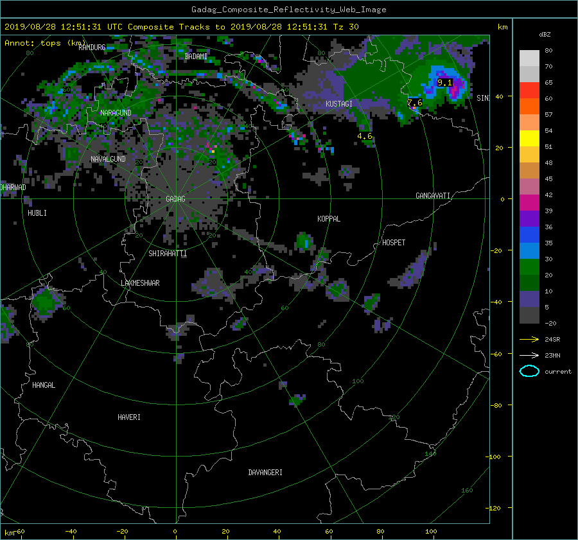Click the Gadag_Composite_Reflectivity_Web_Image title

288,10
